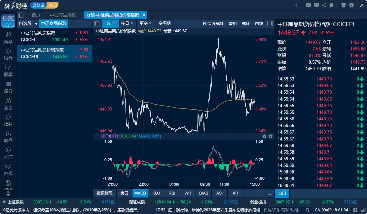The width and height of the screenshot is (367, 214).
Task: Click the chat message bubble icon
Action: 316,5
